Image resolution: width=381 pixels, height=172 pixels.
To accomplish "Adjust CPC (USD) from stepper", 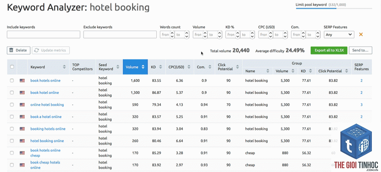I will coord(270,34).
